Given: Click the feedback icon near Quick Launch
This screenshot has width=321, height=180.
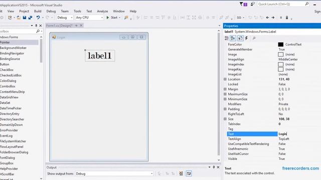Looking at the screenshot, I should tap(252, 4).
